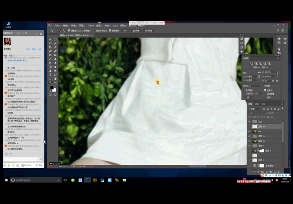Click the 100% zoom button
293x204 pixels.
pyautogui.click(x=125, y=30)
